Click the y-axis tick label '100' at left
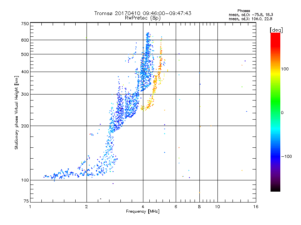The height and width of the screenshot is (225, 301). [x=25, y=180]
